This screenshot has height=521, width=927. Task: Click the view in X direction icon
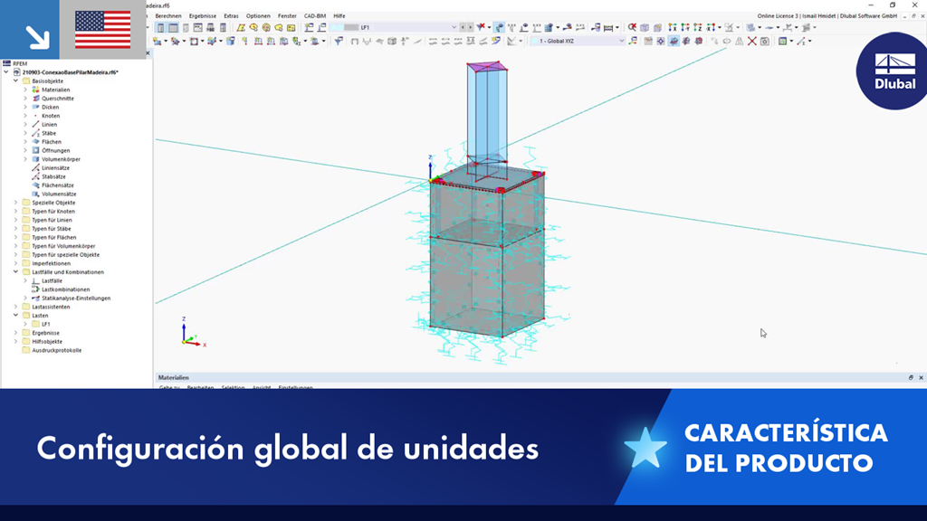(x=673, y=27)
